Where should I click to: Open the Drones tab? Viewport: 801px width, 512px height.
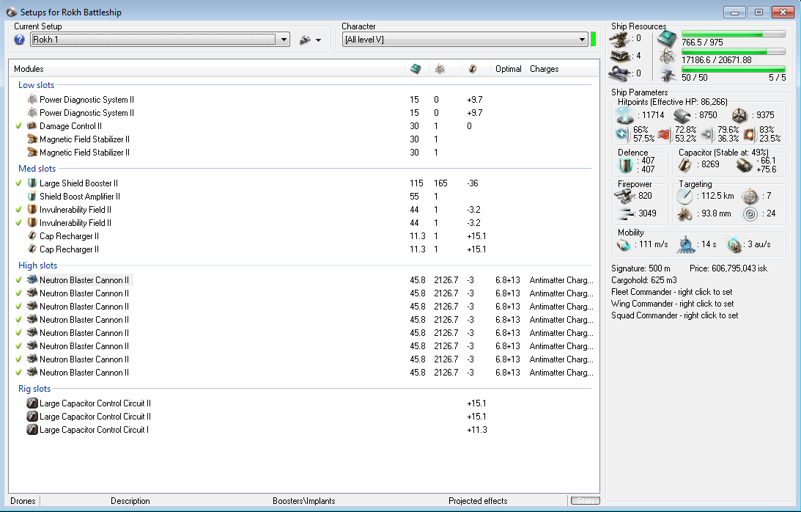click(23, 501)
